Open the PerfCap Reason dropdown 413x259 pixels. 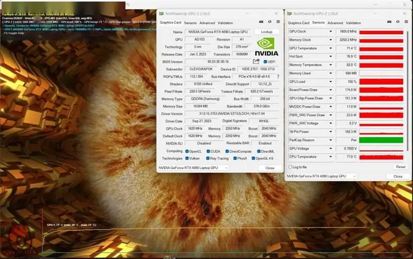331,140
